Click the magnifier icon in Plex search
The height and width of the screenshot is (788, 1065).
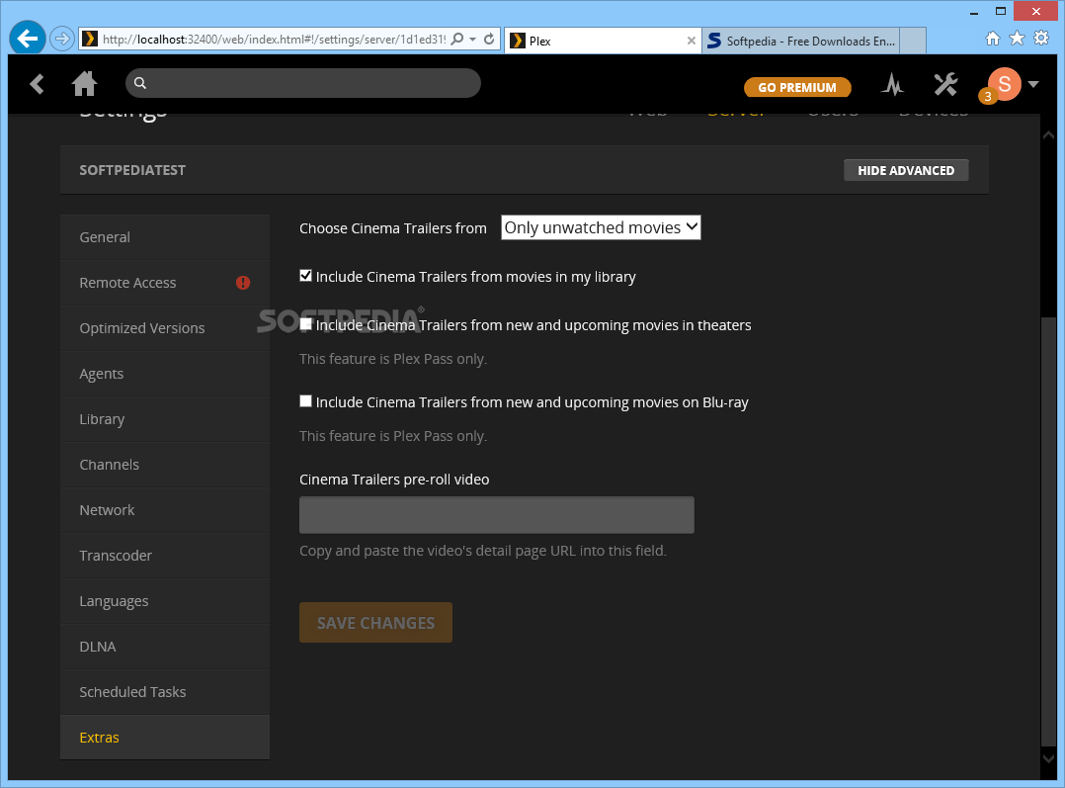click(x=140, y=83)
